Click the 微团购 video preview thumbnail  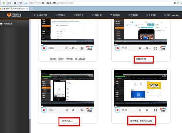(x=67, y=32)
